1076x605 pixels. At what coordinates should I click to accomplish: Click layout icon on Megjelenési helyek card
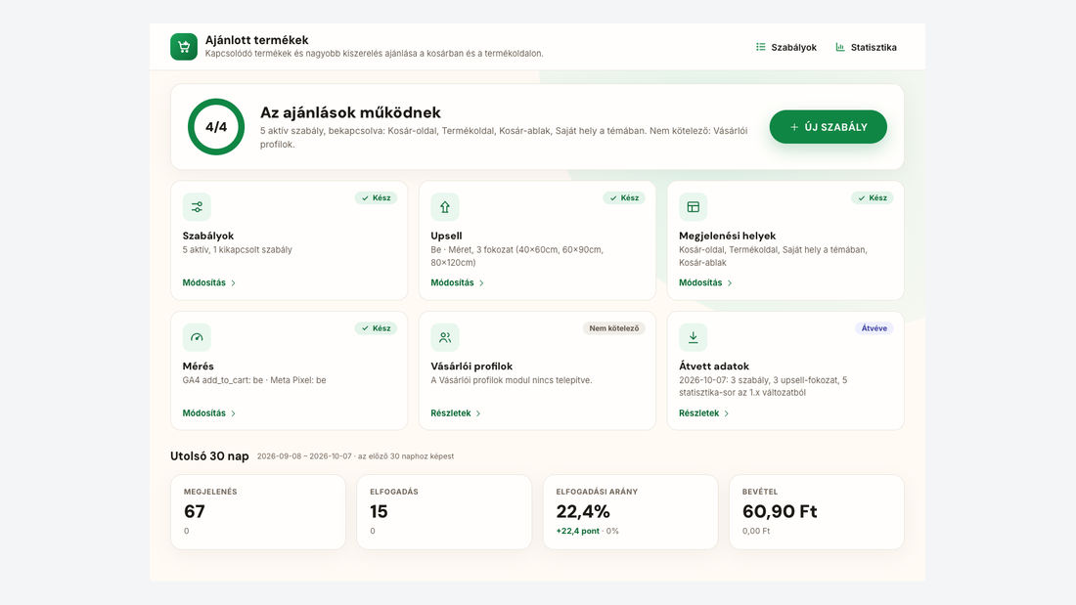(694, 207)
